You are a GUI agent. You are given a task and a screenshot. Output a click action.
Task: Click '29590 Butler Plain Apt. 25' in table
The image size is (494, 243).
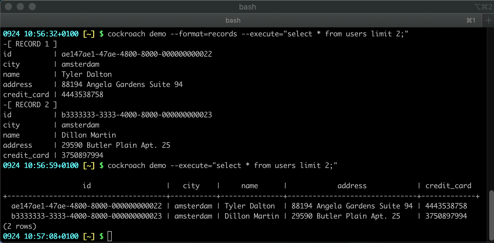pos(346,216)
